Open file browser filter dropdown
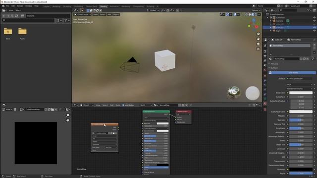The height and width of the screenshot is (178, 317). (x=67, y=20)
